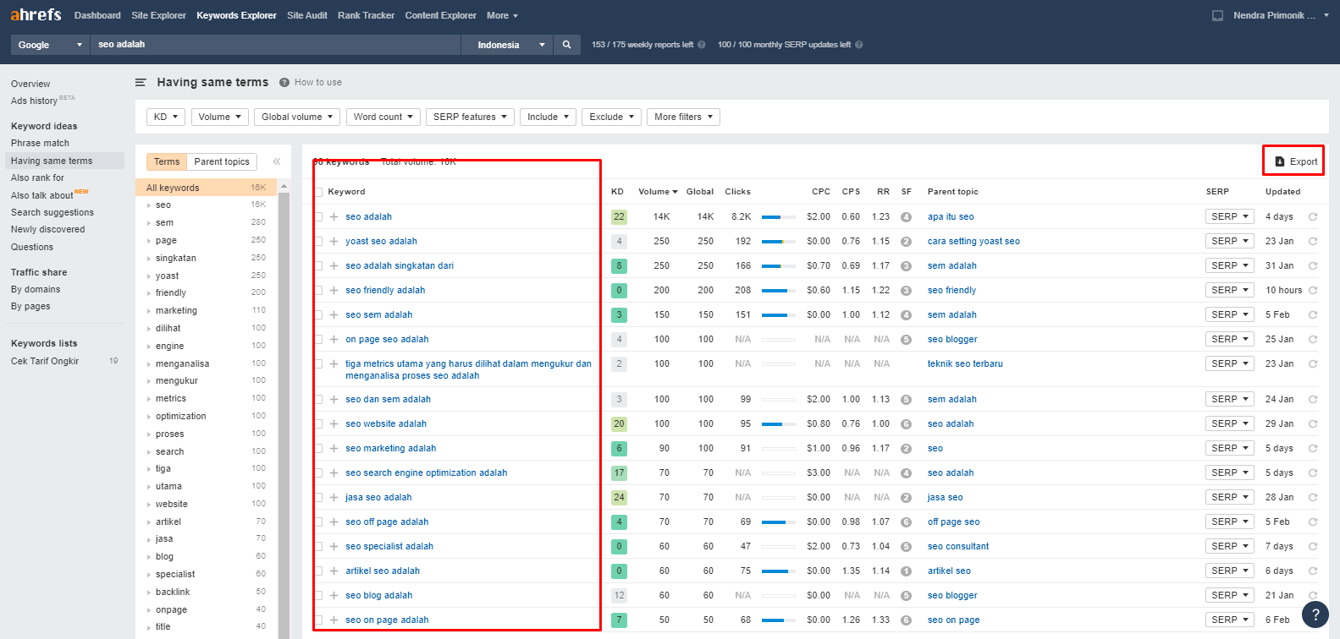Click the Ahrefs logo
1340x639 pixels.
(x=36, y=14)
